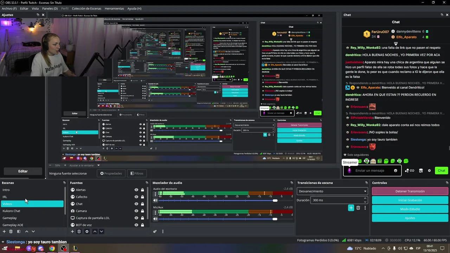Viewport: 450px width, 253px height.
Task: Hide the Chat source via eye icon
Action: 136,204
